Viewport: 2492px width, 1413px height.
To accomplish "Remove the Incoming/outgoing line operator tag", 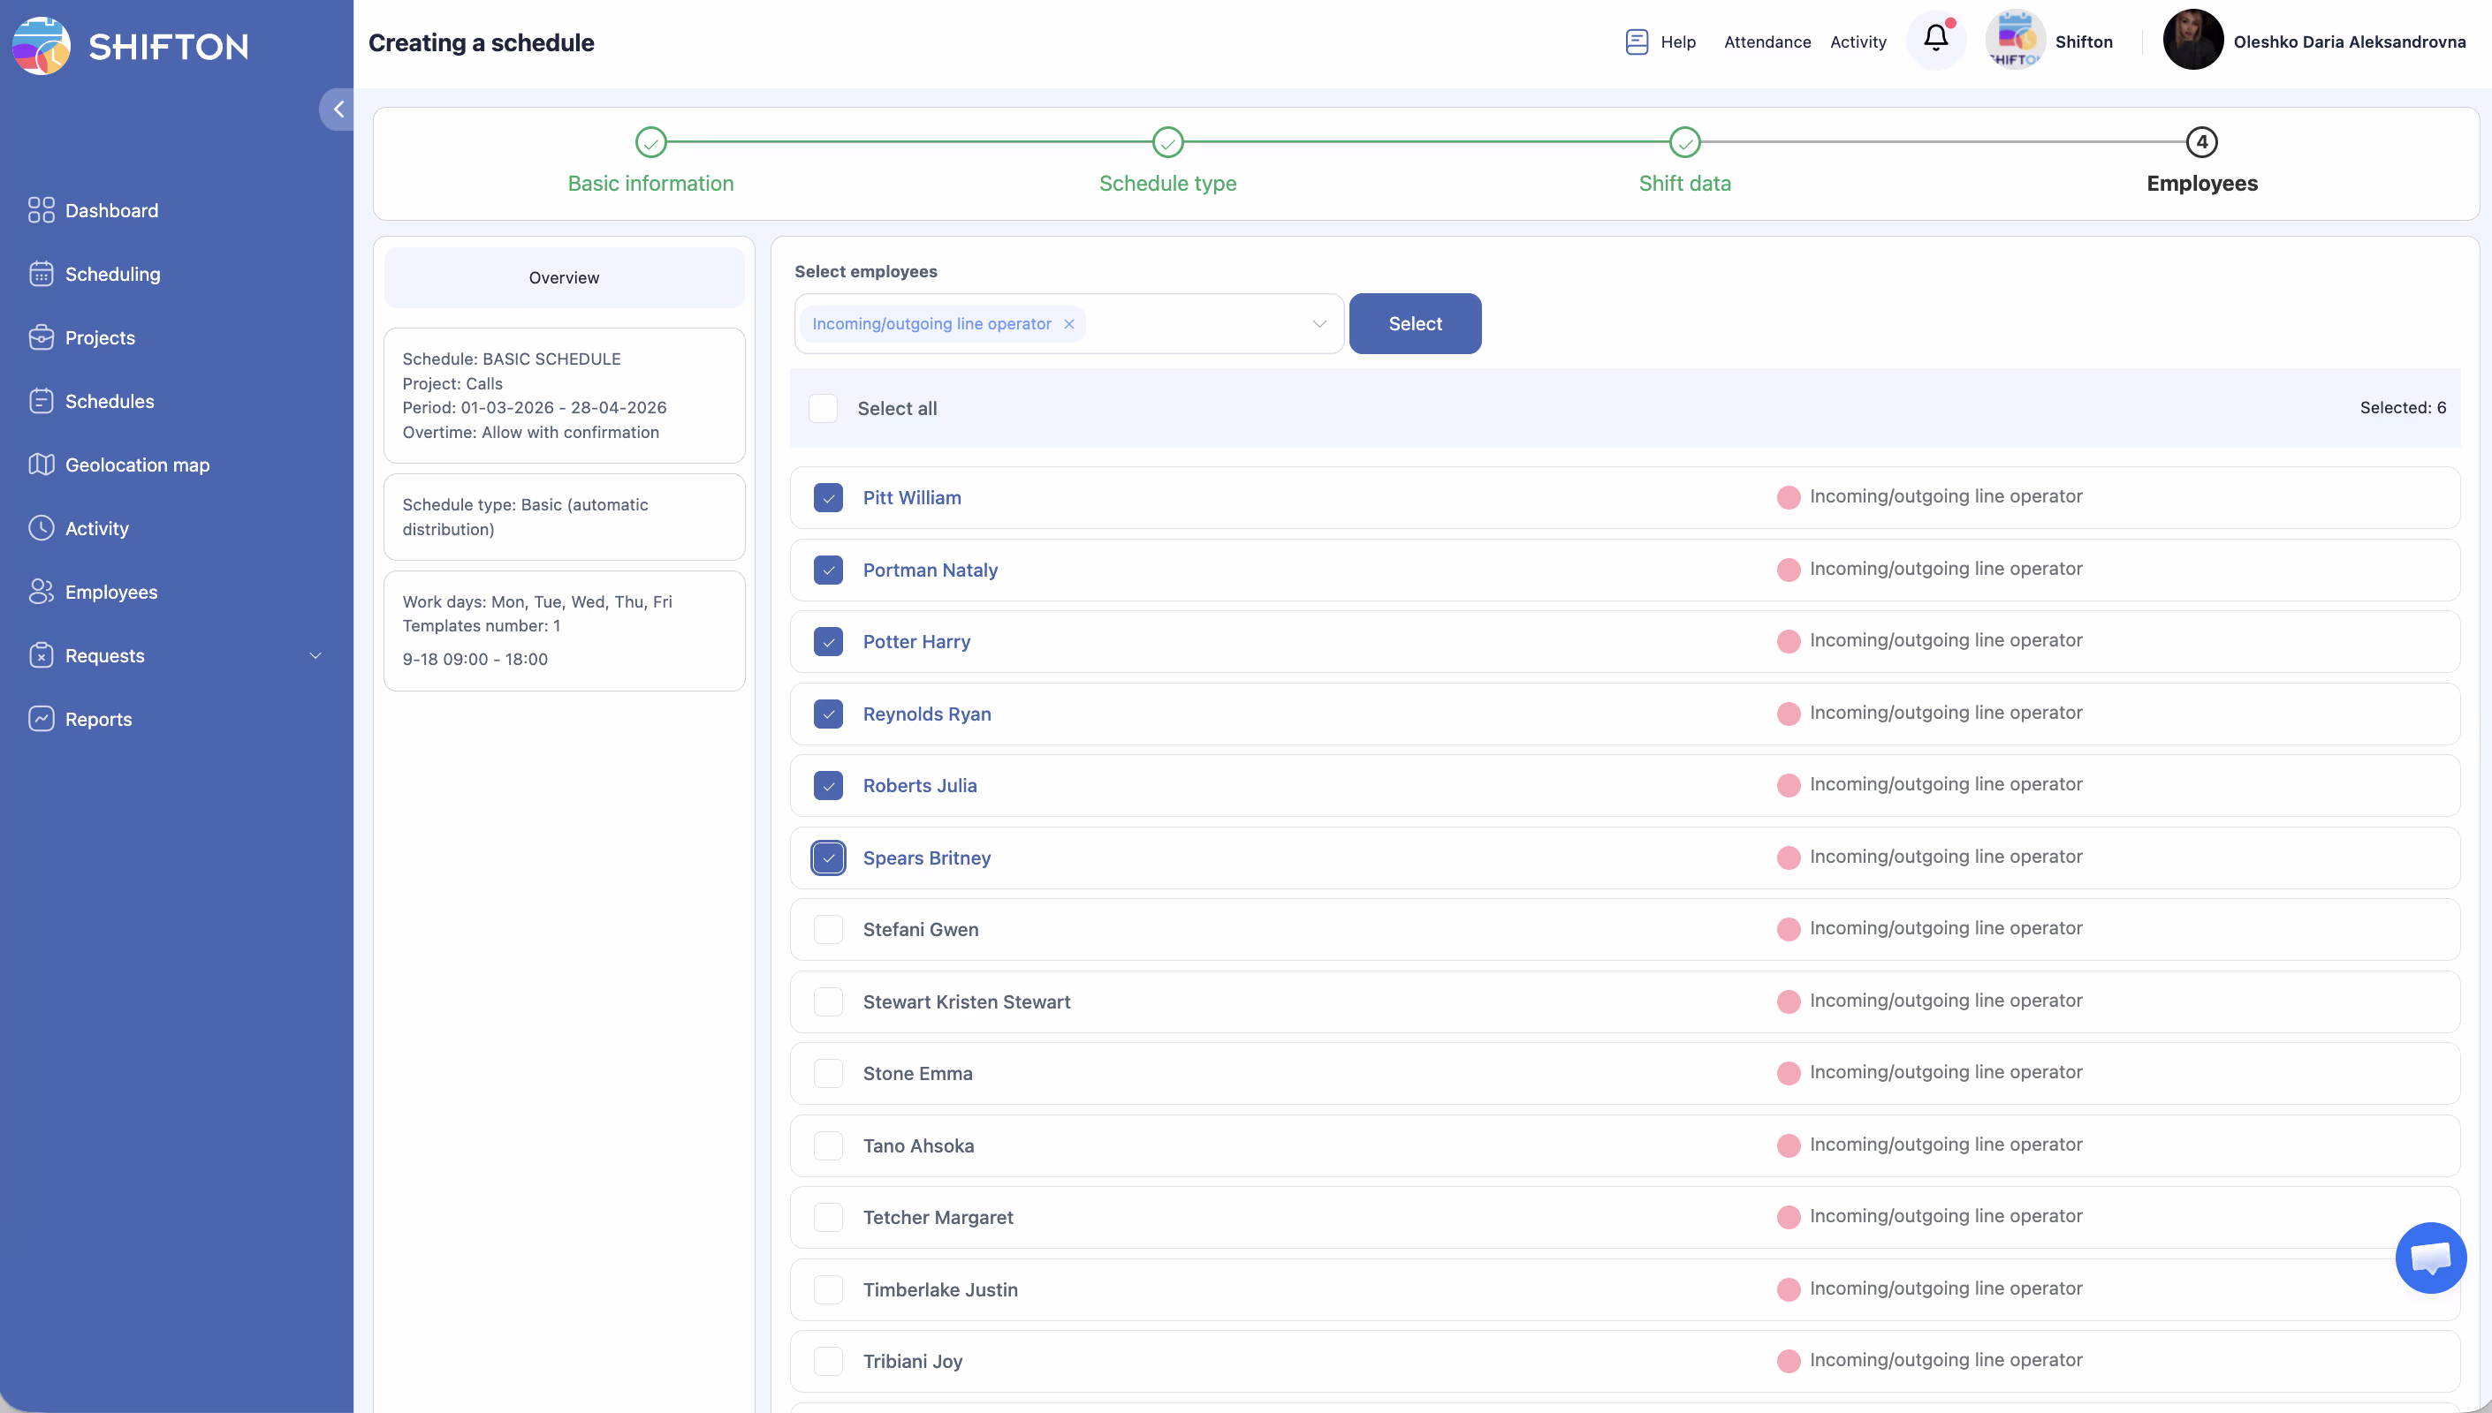I will [x=1069, y=324].
